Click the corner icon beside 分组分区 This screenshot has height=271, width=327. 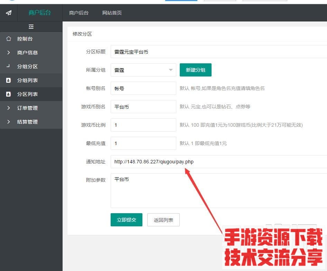(9, 66)
